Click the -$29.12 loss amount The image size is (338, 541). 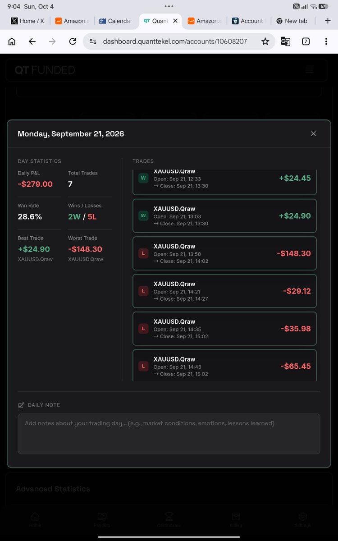click(x=297, y=291)
